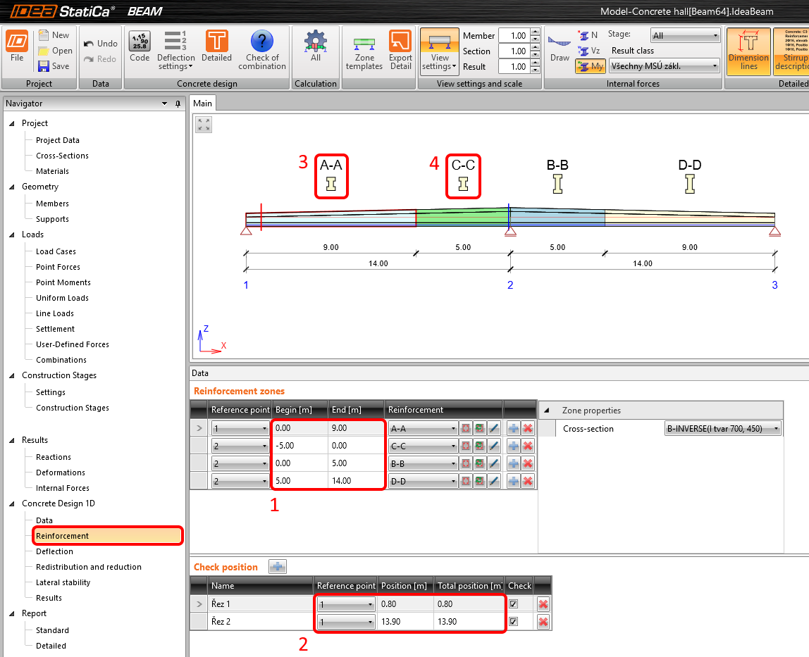Pin the Navigator panel
Screen dimensions: 809x657
coord(178,104)
